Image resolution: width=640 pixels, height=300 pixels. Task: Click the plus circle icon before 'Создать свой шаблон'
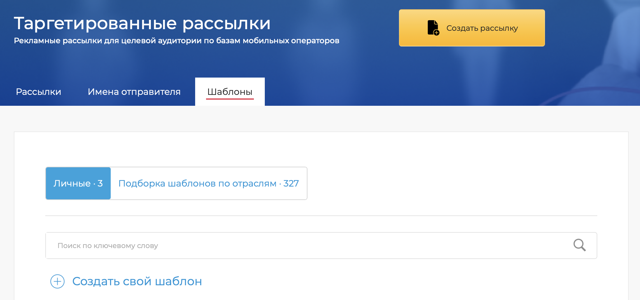(x=57, y=281)
